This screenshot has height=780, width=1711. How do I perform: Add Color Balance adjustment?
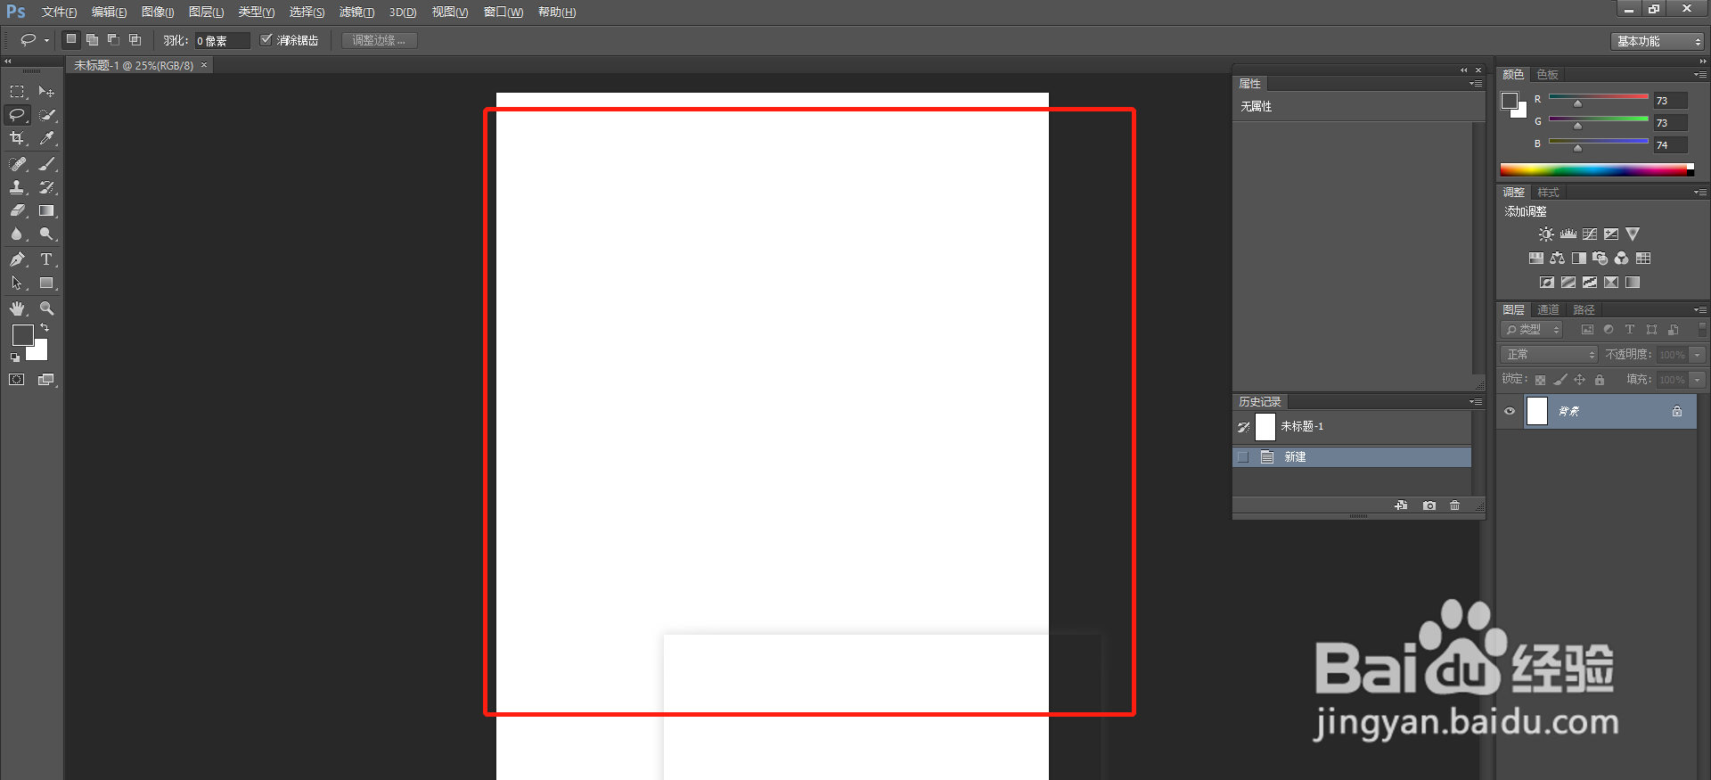coord(1558,259)
